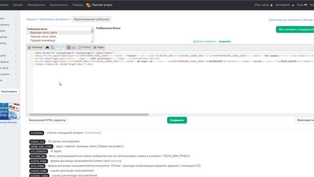Viewport: 314px width, 177px height.
Task: Open the Интерфейс dropdown
Action: coord(283,5)
